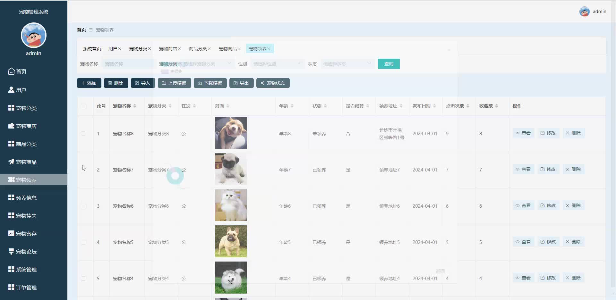616x300 pixels.
Task: Open the 宠物挂失 sidebar section
Action: [27, 216]
